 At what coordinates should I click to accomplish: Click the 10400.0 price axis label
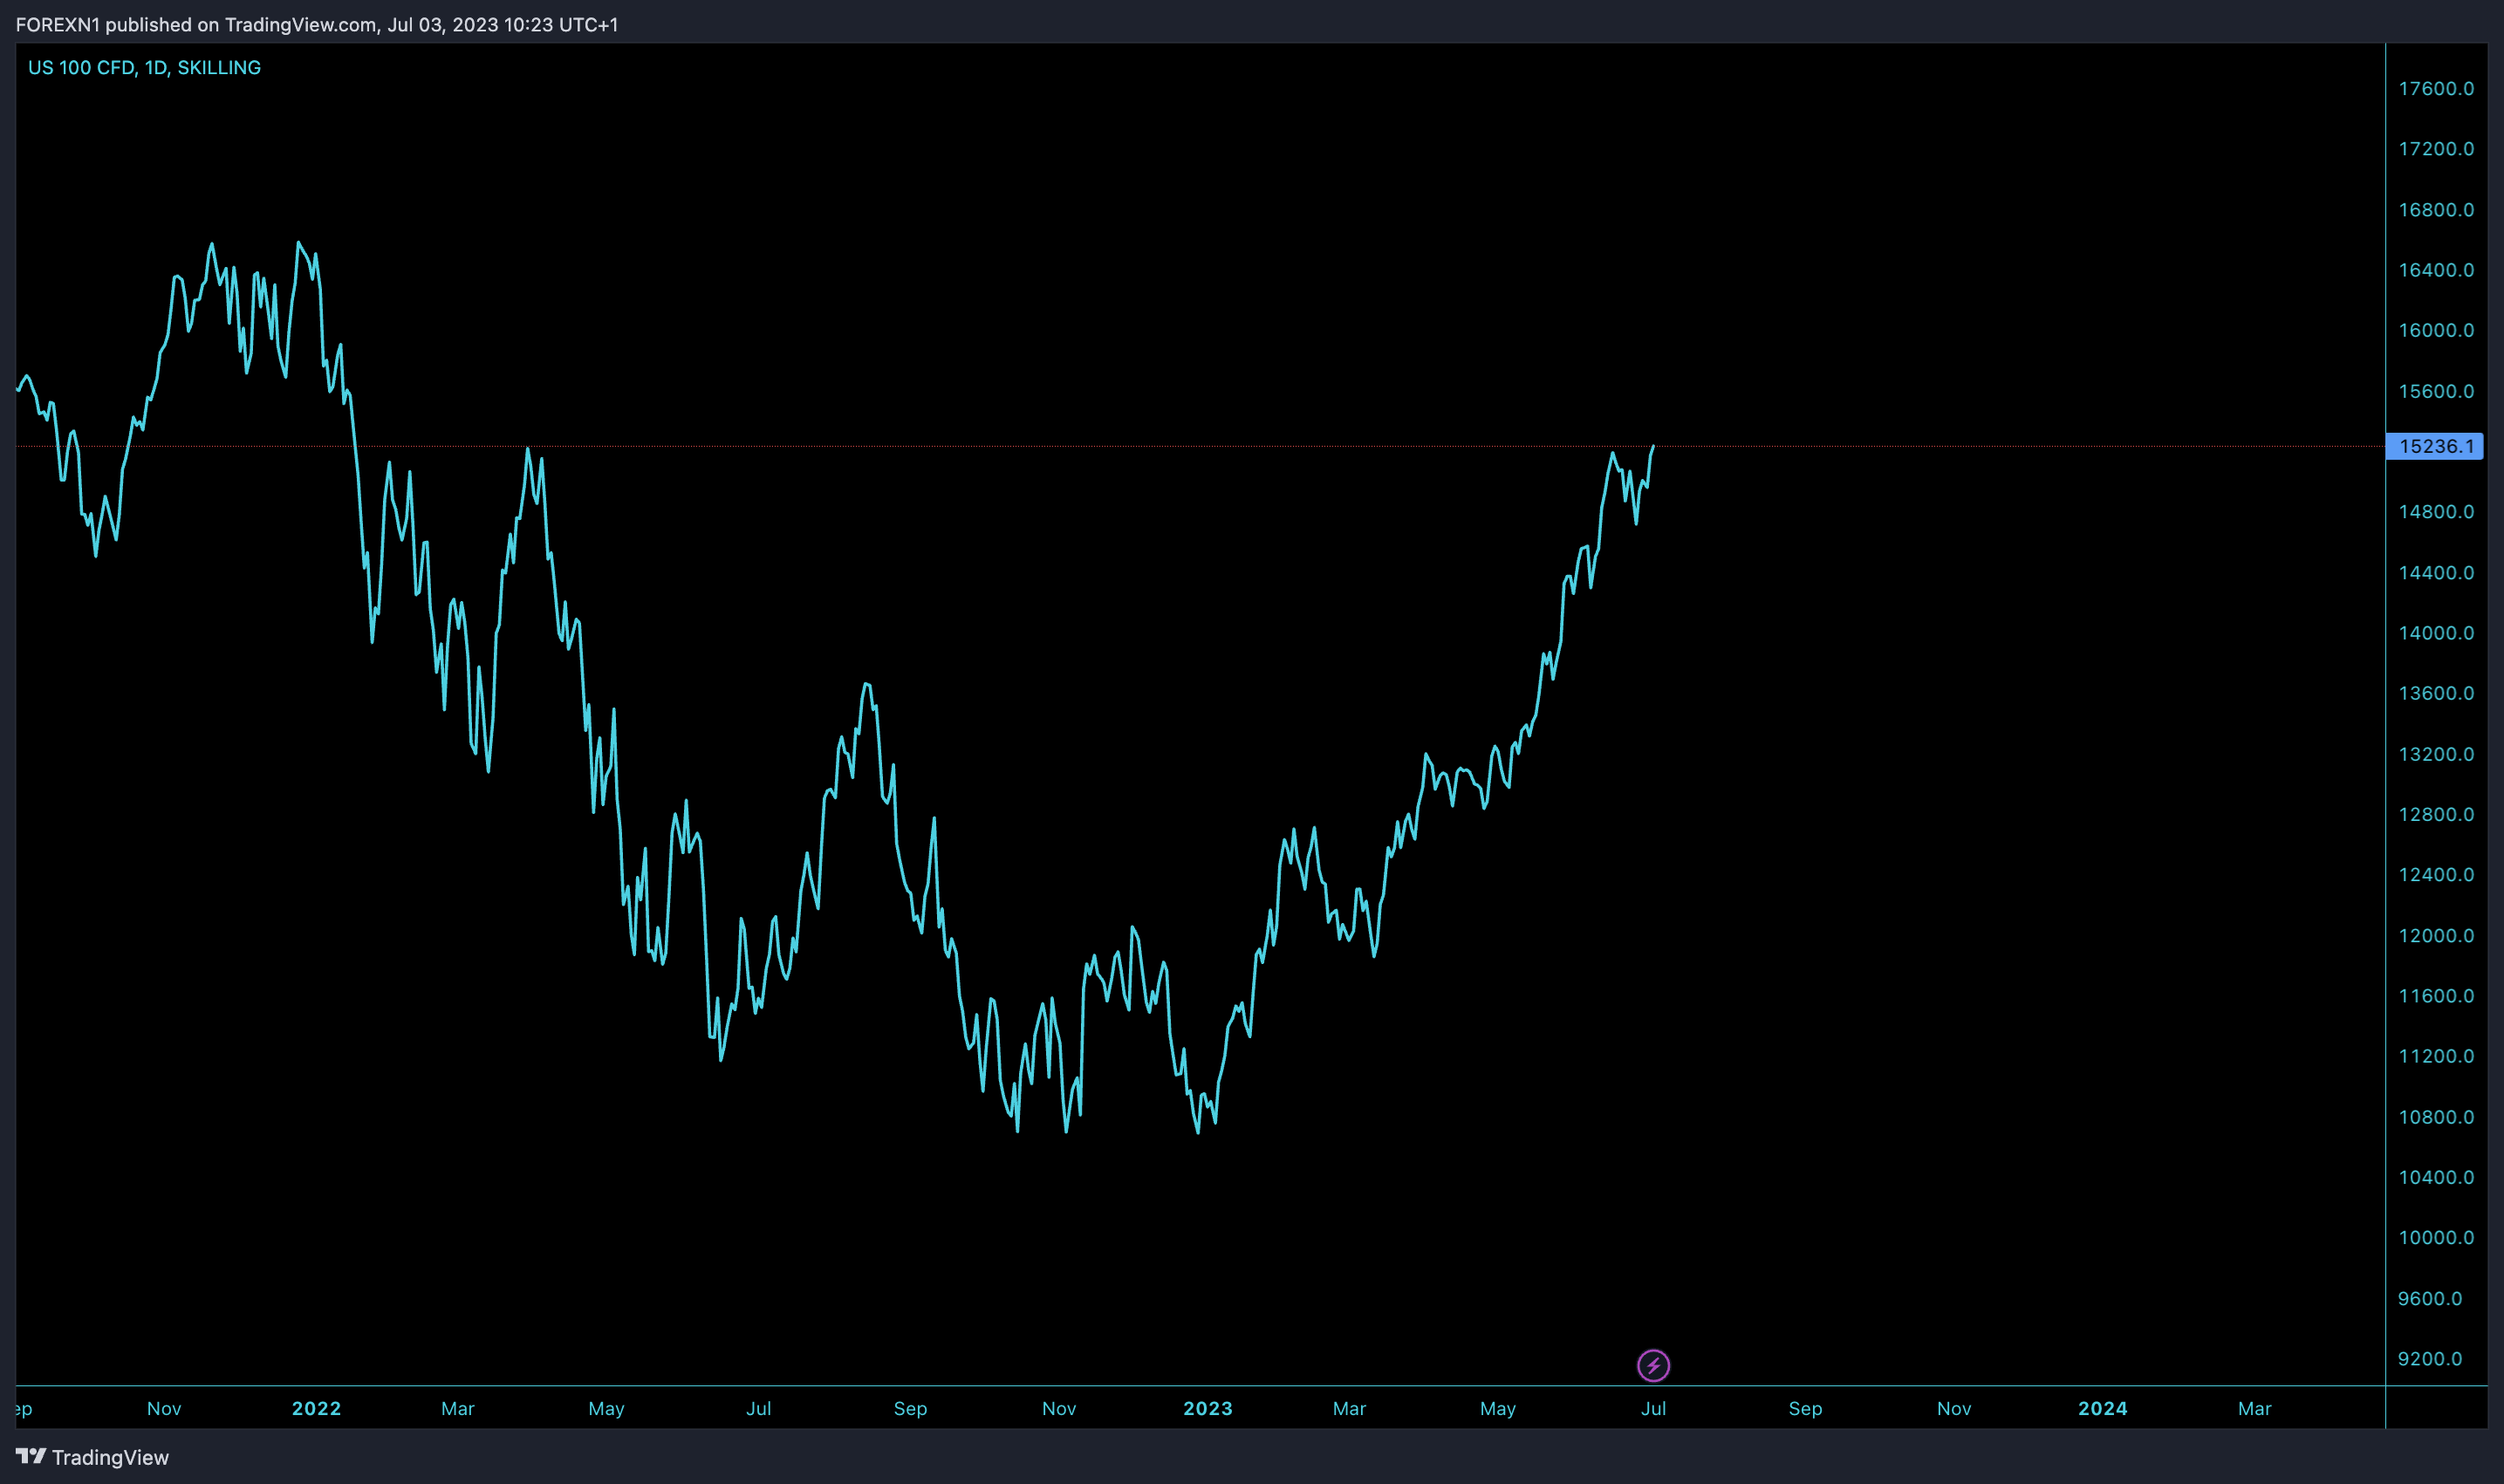[2436, 1177]
